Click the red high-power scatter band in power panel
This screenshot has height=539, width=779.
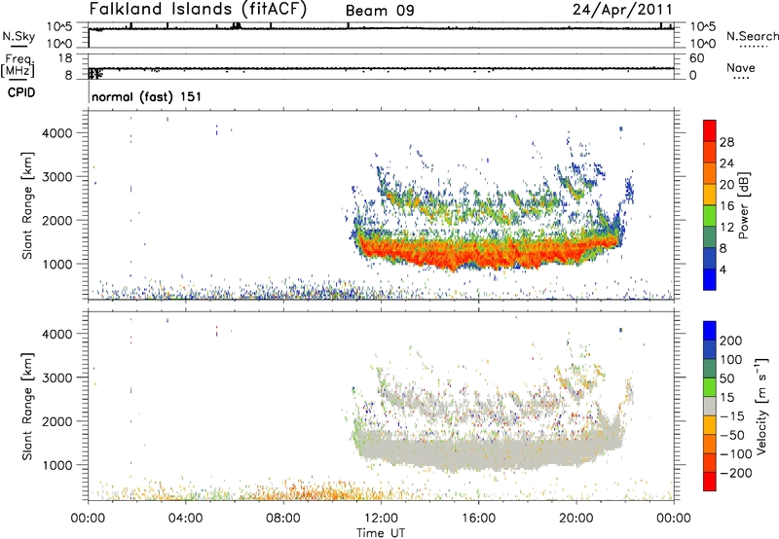pyautogui.click(x=487, y=252)
